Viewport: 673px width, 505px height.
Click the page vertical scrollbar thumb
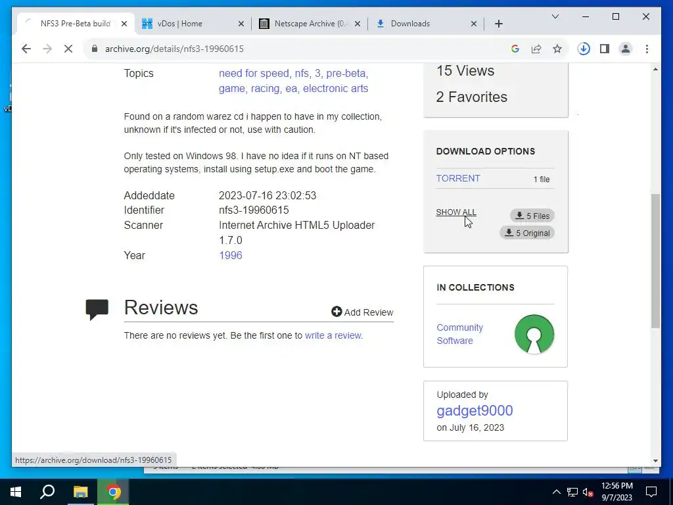(x=655, y=260)
